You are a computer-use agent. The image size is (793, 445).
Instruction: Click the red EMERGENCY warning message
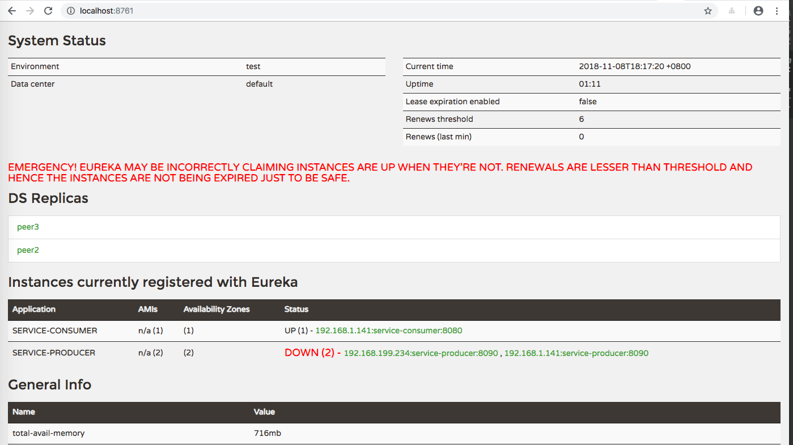380,173
